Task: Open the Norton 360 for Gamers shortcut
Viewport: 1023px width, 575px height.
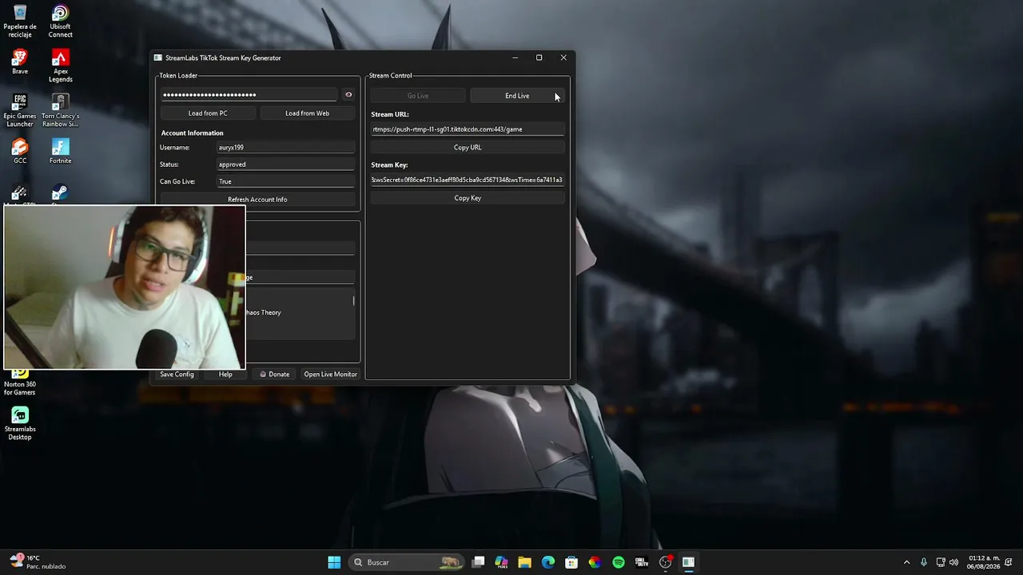Action: tap(20, 383)
